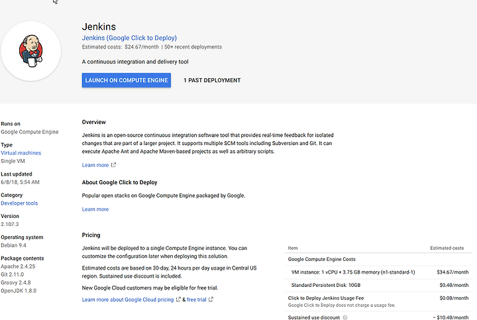The image size is (477, 320).
Task: Click the About Google Click to Deploy heading
Action: 119,182
